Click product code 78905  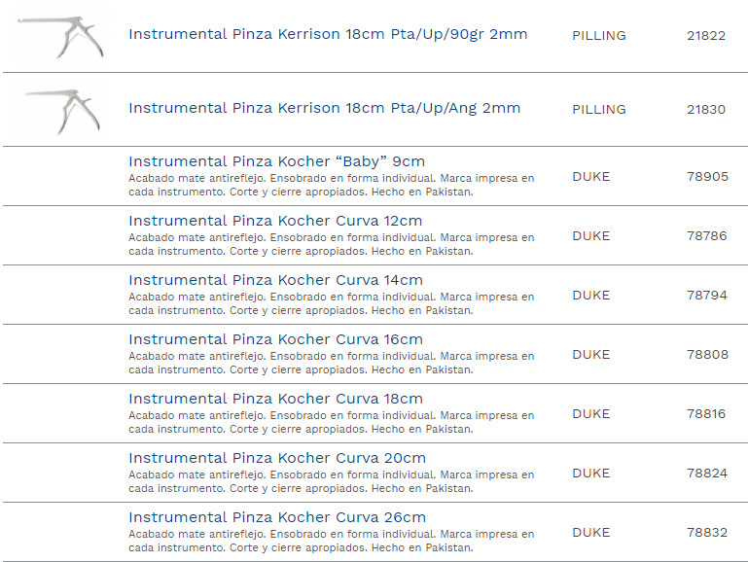pyautogui.click(x=707, y=177)
